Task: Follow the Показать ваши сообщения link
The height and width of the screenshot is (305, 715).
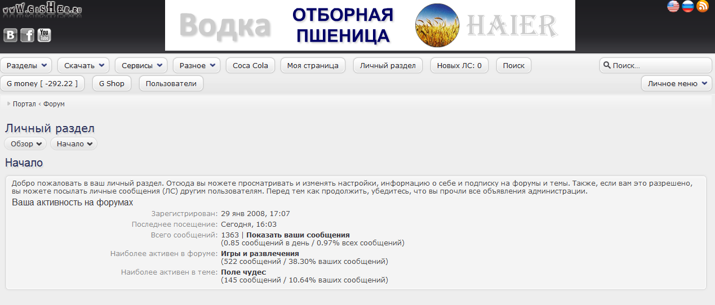Action: point(297,235)
